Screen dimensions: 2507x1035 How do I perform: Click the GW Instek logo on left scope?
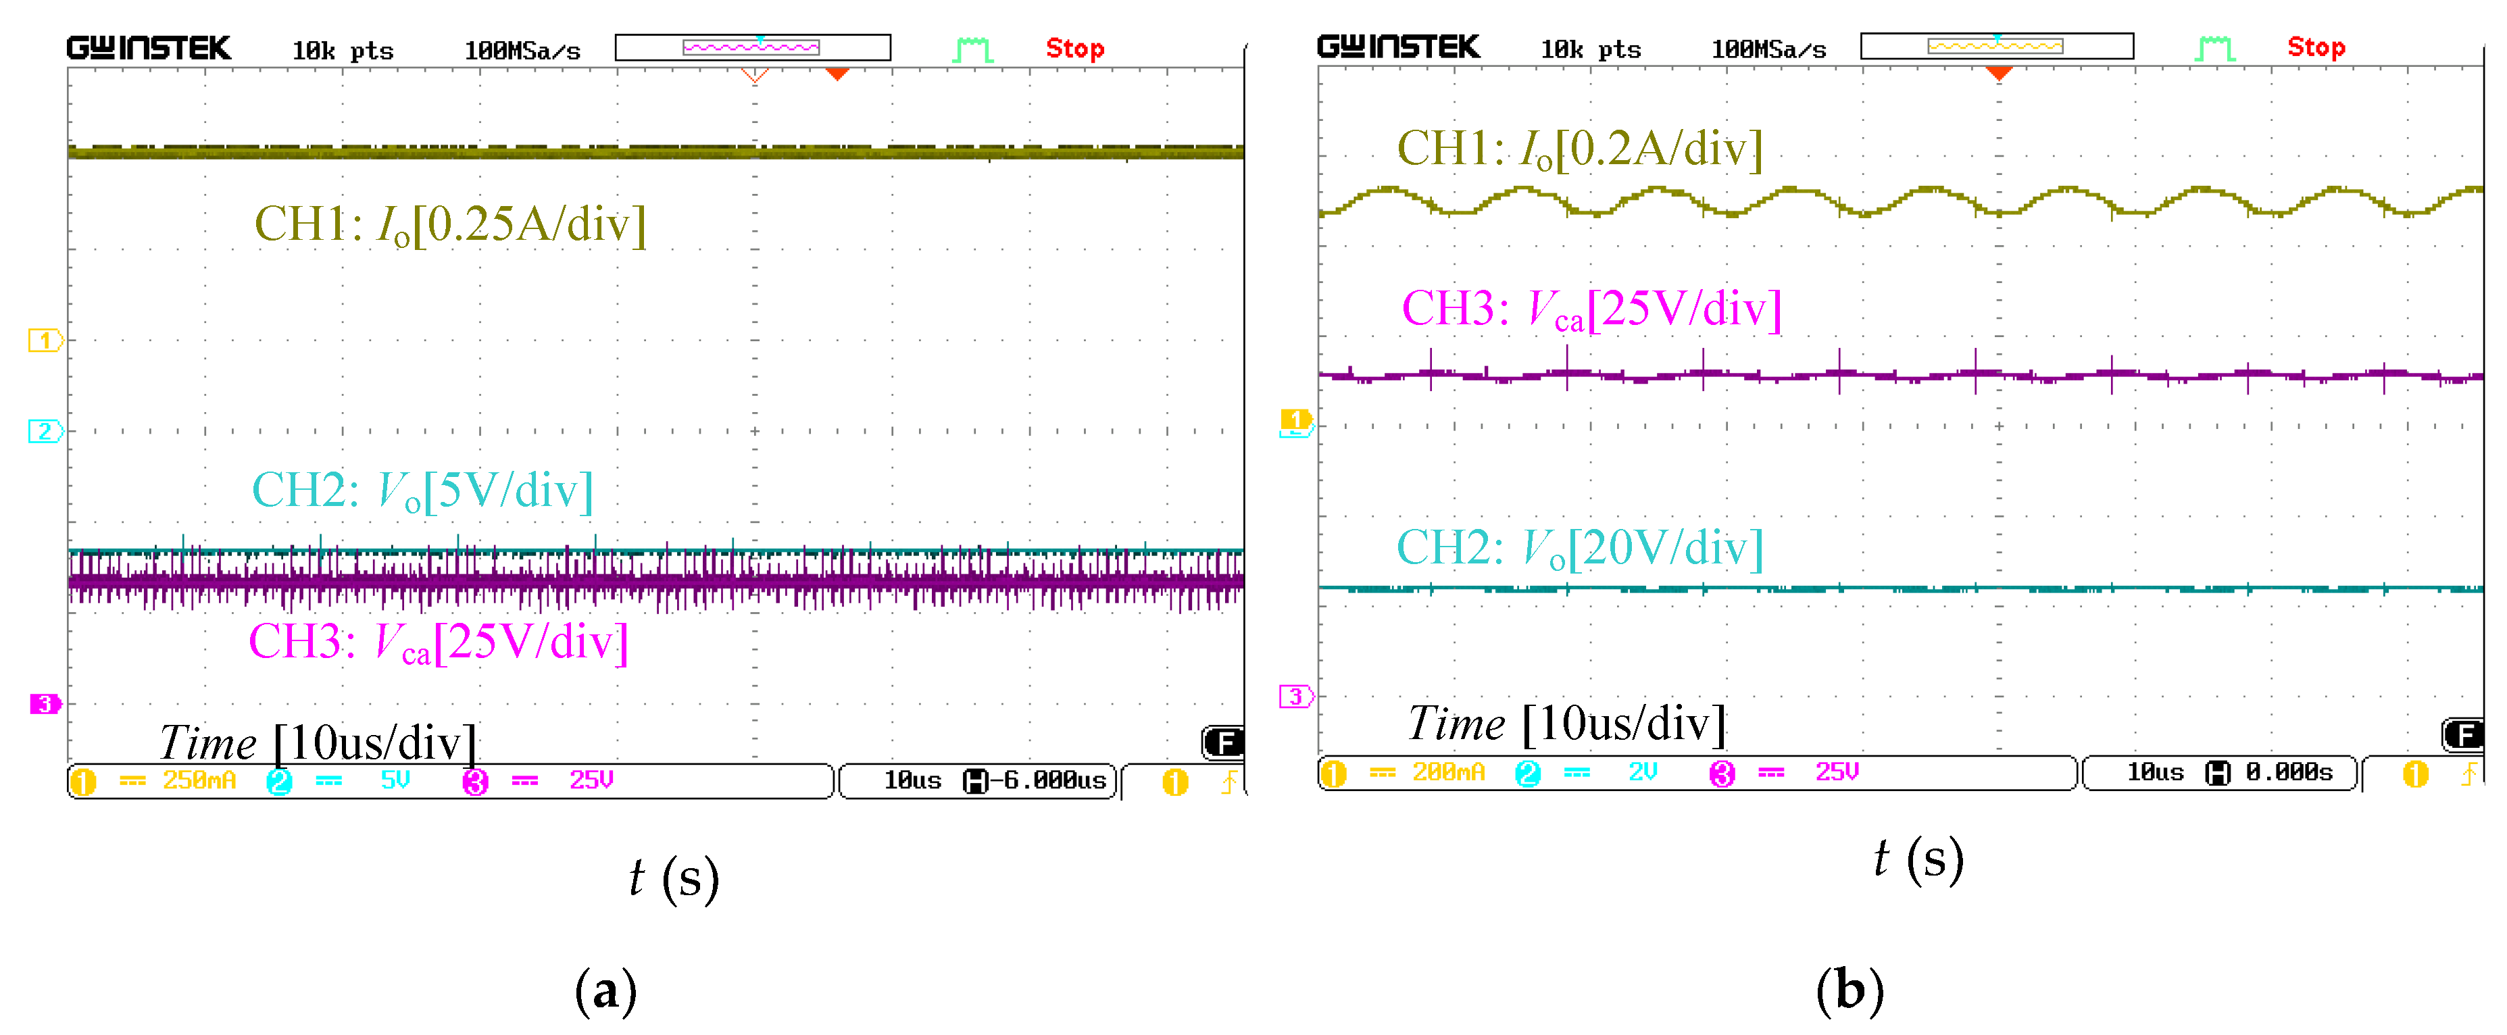tap(149, 49)
